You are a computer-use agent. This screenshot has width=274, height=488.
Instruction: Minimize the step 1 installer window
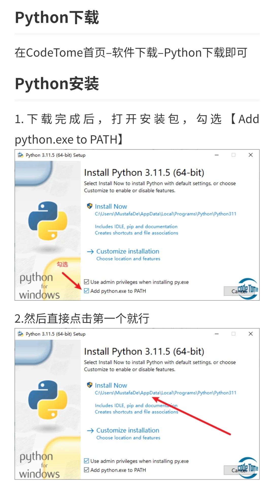point(217,155)
